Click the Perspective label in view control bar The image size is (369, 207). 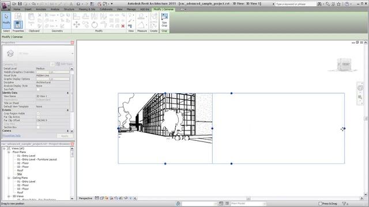click(x=85, y=198)
